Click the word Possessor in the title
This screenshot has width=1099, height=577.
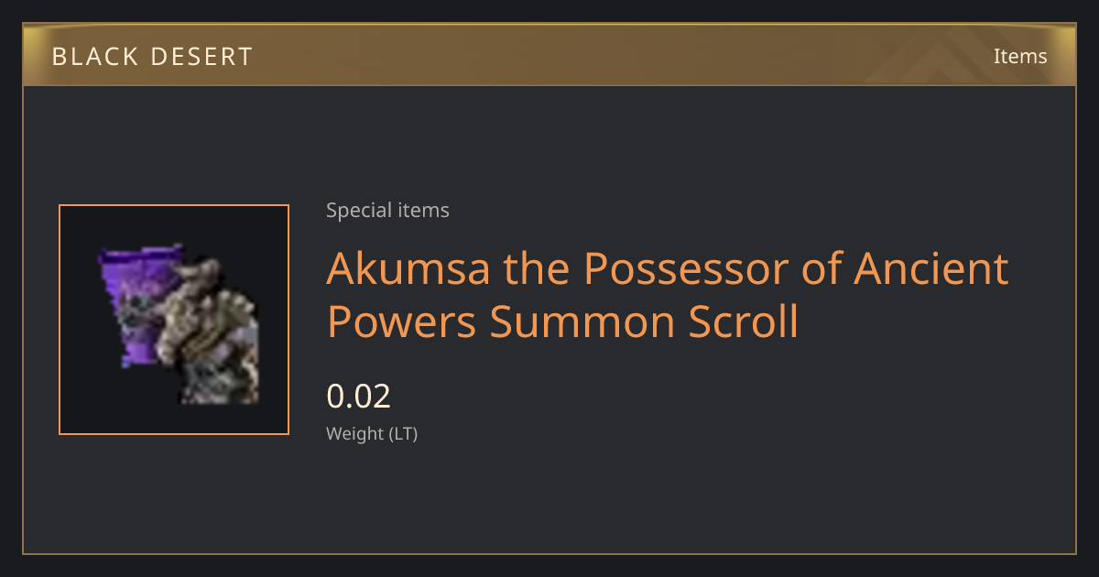[x=687, y=269]
